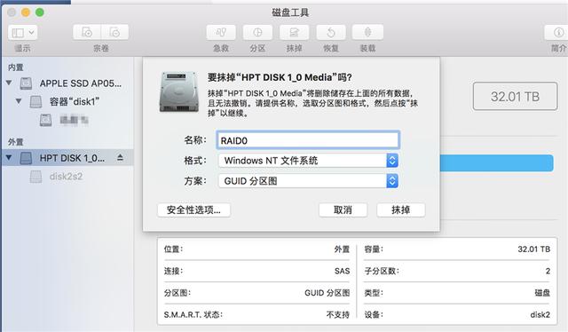Eject the HPT DISK 1_0 drive
This screenshot has height=332, width=568.
(121, 157)
